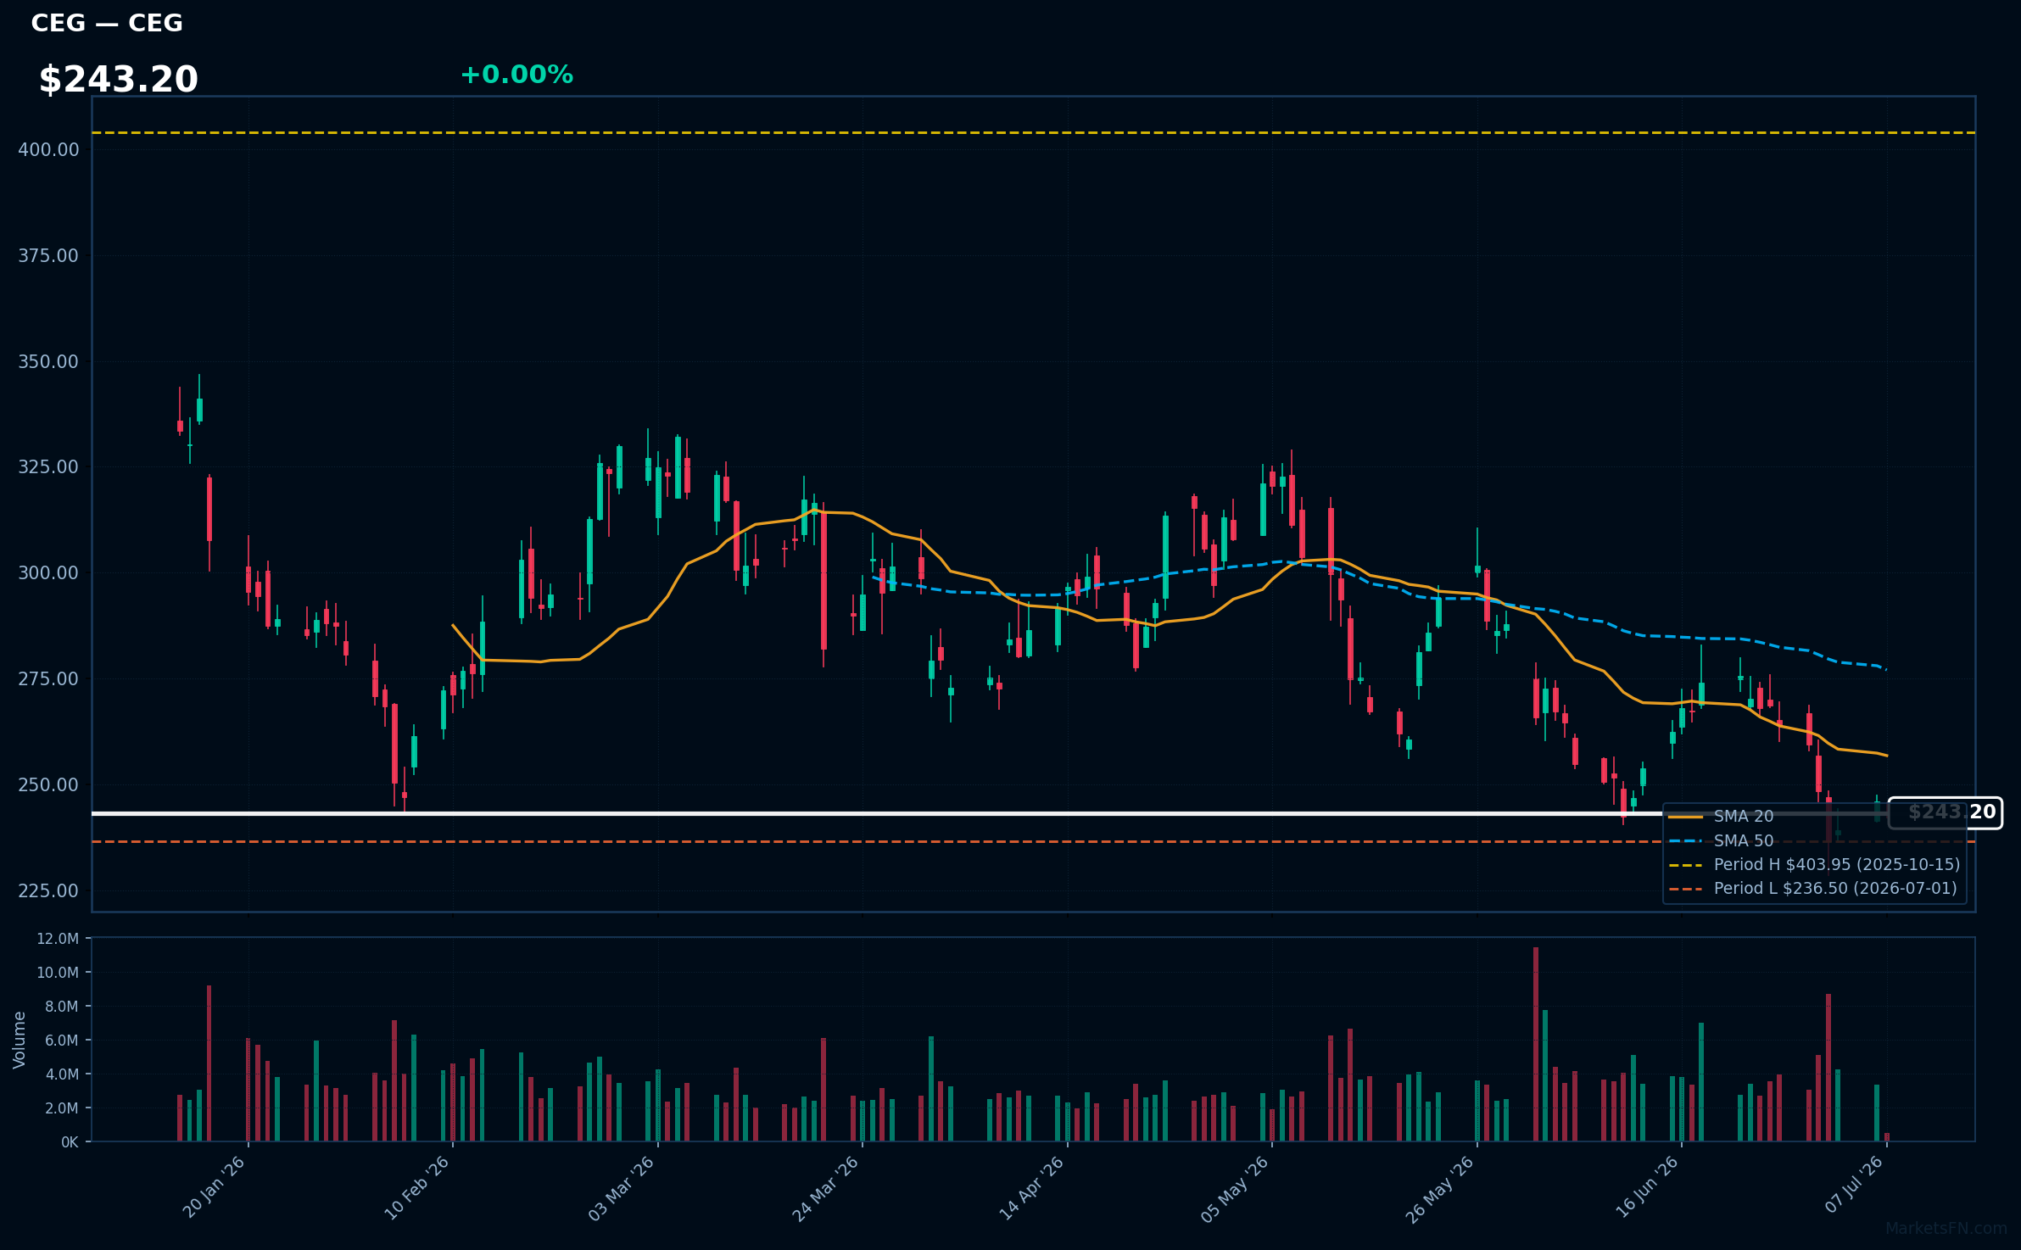Viewport: 2021px width, 1250px height.
Task: Click the 300.00 price axis label
Action: pyautogui.click(x=48, y=572)
